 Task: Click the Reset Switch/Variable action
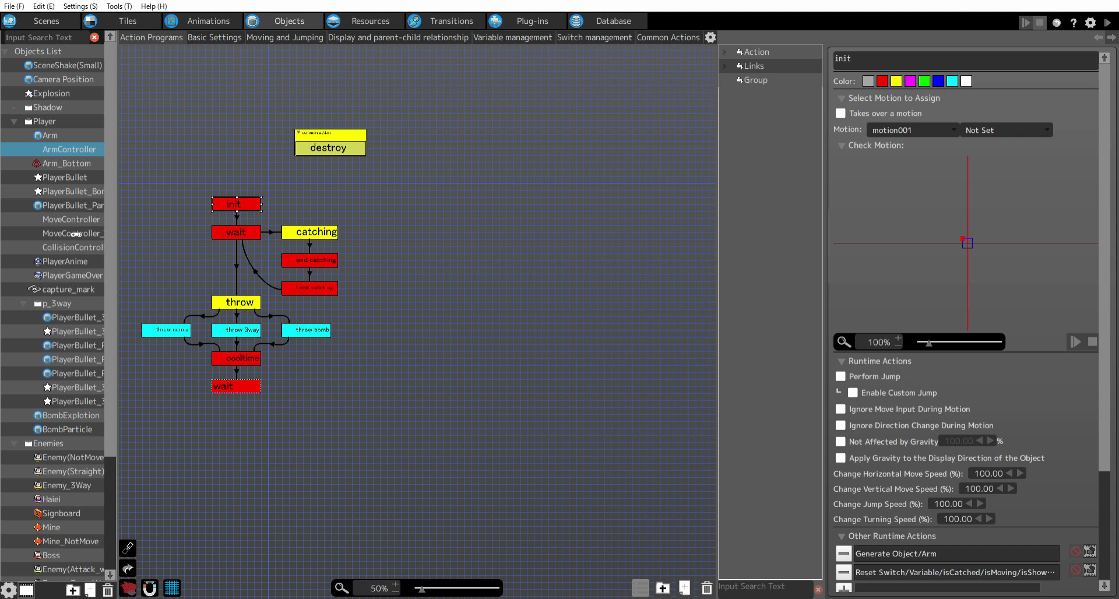pyautogui.click(x=956, y=572)
